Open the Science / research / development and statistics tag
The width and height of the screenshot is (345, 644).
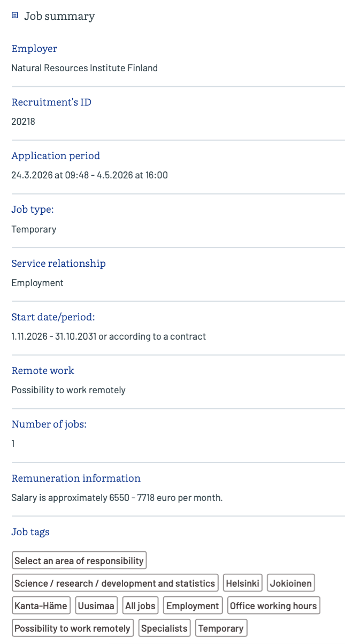point(114,583)
